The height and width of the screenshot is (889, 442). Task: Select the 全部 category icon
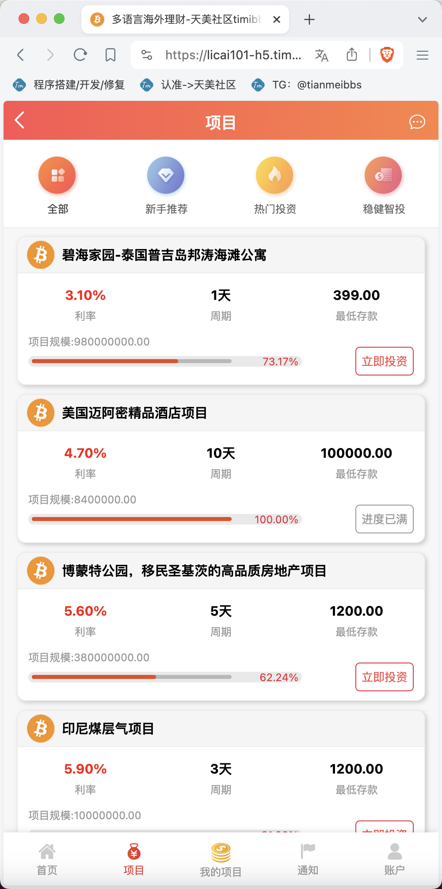coord(57,176)
